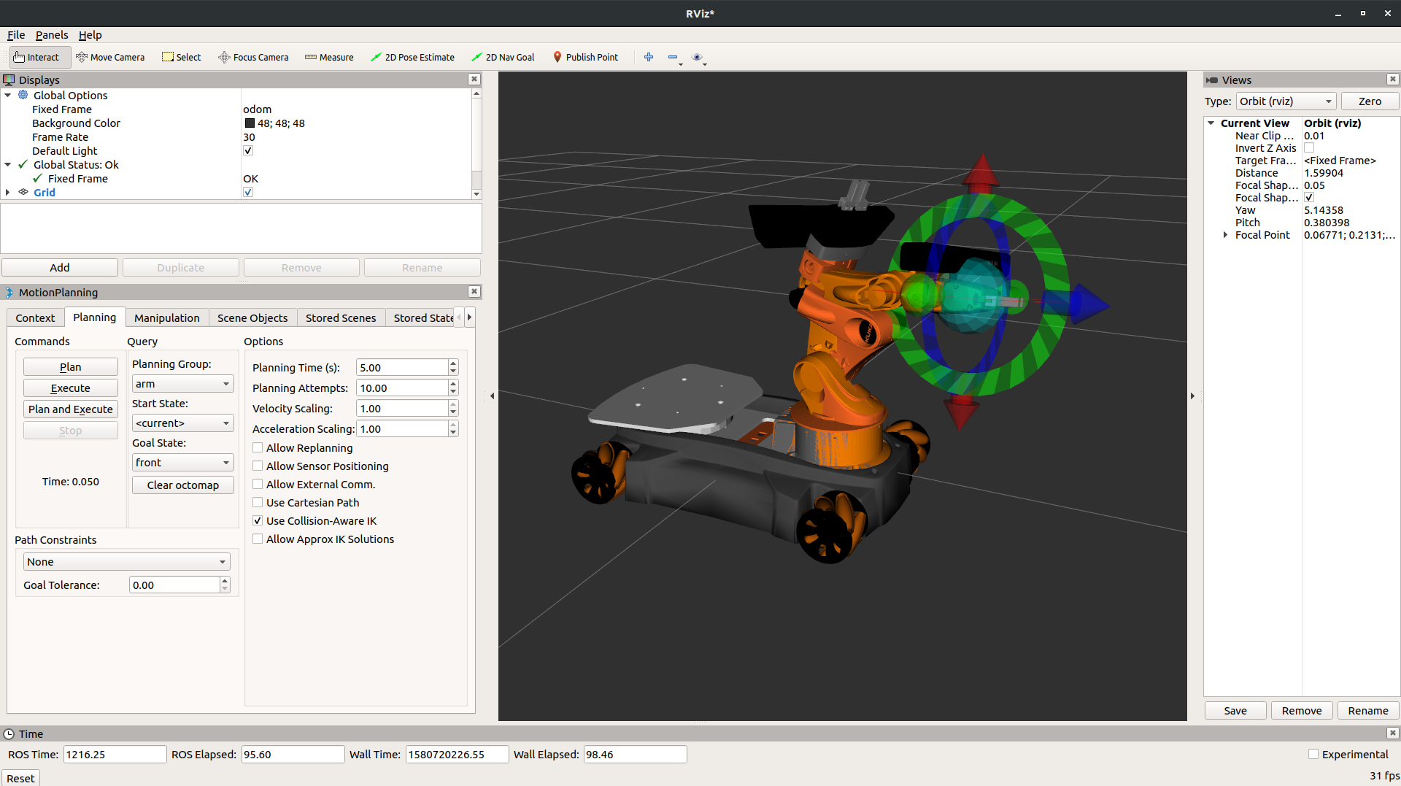The height and width of the screenshot is (786, 1401).
Task: Increase Planning Time with up stepper
Action: tap(453, 363)
